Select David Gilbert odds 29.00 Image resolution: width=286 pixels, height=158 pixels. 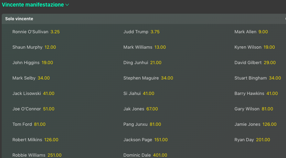(269, 63)
